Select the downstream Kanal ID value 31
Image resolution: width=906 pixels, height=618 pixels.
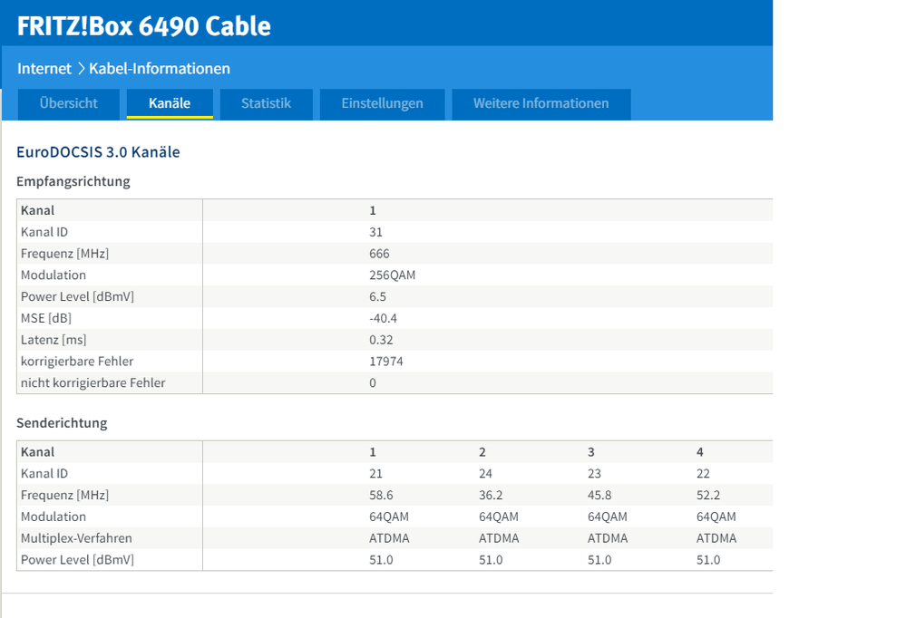tap(376, 232)
